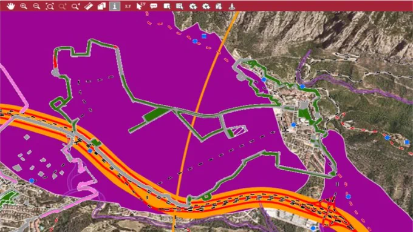Click the second gear settings icon
The height and width of the screenshot is (232, 413).
(x=206, y=6)
